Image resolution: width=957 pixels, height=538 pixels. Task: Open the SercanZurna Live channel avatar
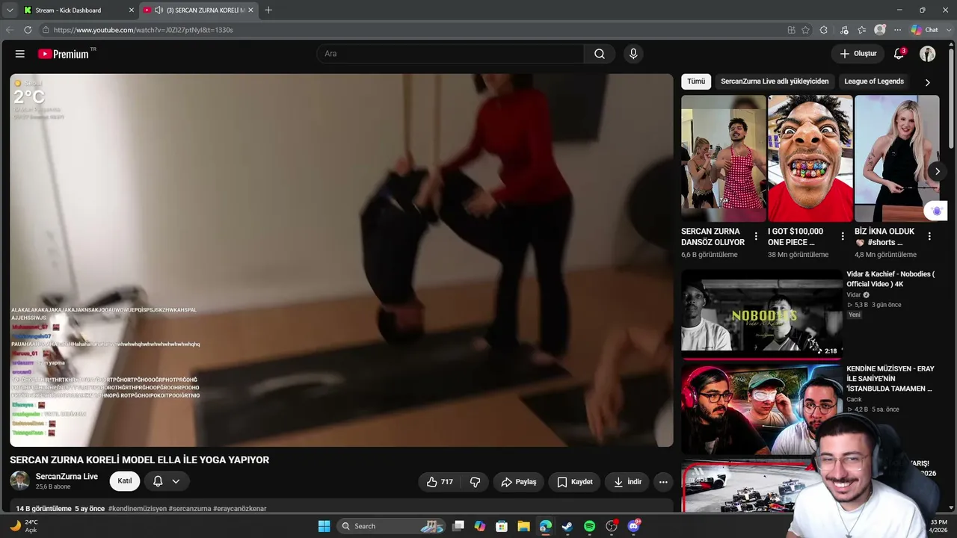(20, 480)
